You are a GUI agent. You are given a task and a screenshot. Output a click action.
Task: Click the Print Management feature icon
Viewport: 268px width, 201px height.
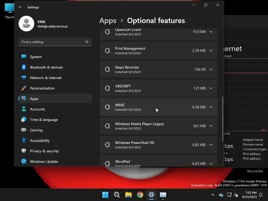tap(107, 51)
